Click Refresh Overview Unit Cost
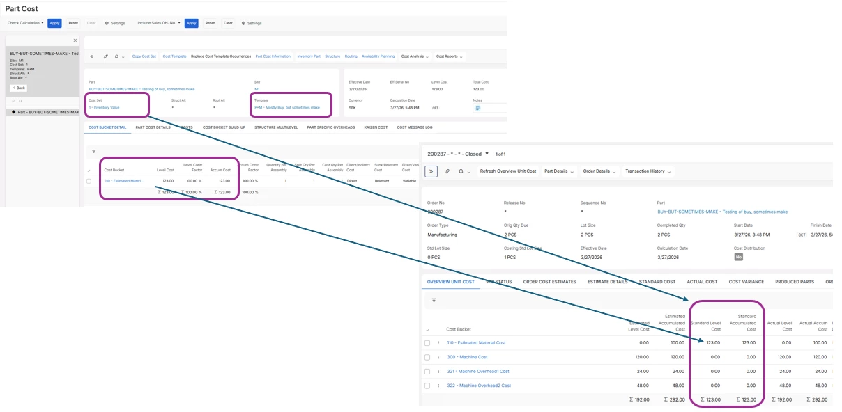Screen dimensions: 842x412 (508, 171)
